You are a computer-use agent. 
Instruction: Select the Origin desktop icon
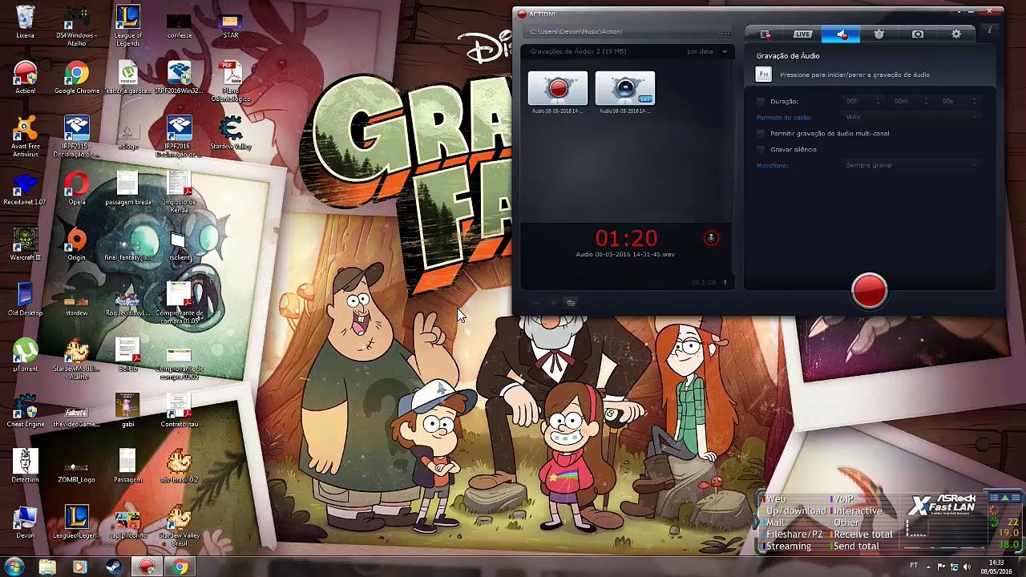tap(76, 244)
